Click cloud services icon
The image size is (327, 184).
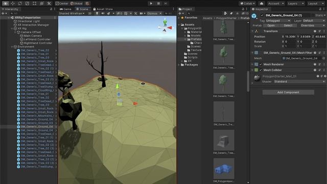[x=261, y=4]
